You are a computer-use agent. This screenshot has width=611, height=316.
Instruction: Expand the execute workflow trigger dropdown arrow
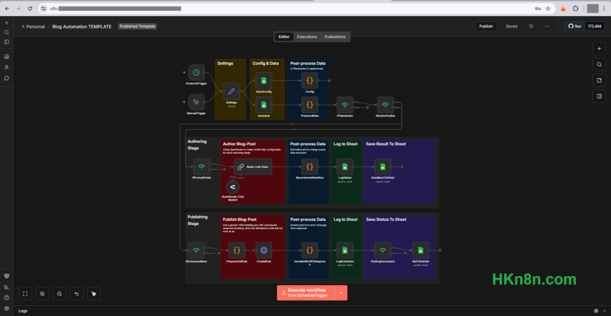click(341, 293)
